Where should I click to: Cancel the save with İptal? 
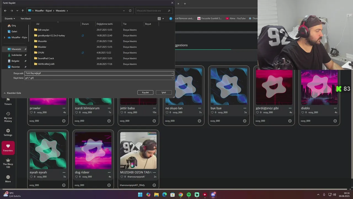tap(164, 93)
